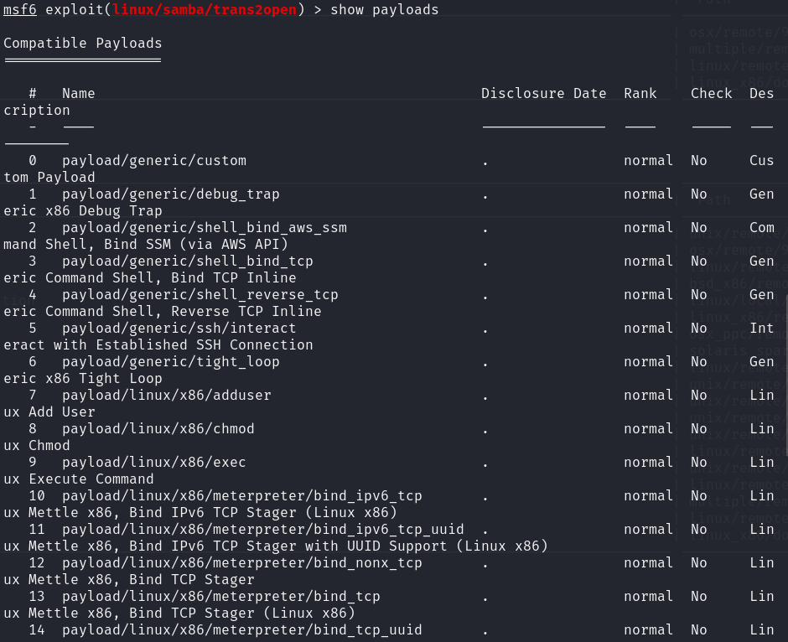Click 'Stager with UUID Support (Linux x86)' line

point(276,546)
